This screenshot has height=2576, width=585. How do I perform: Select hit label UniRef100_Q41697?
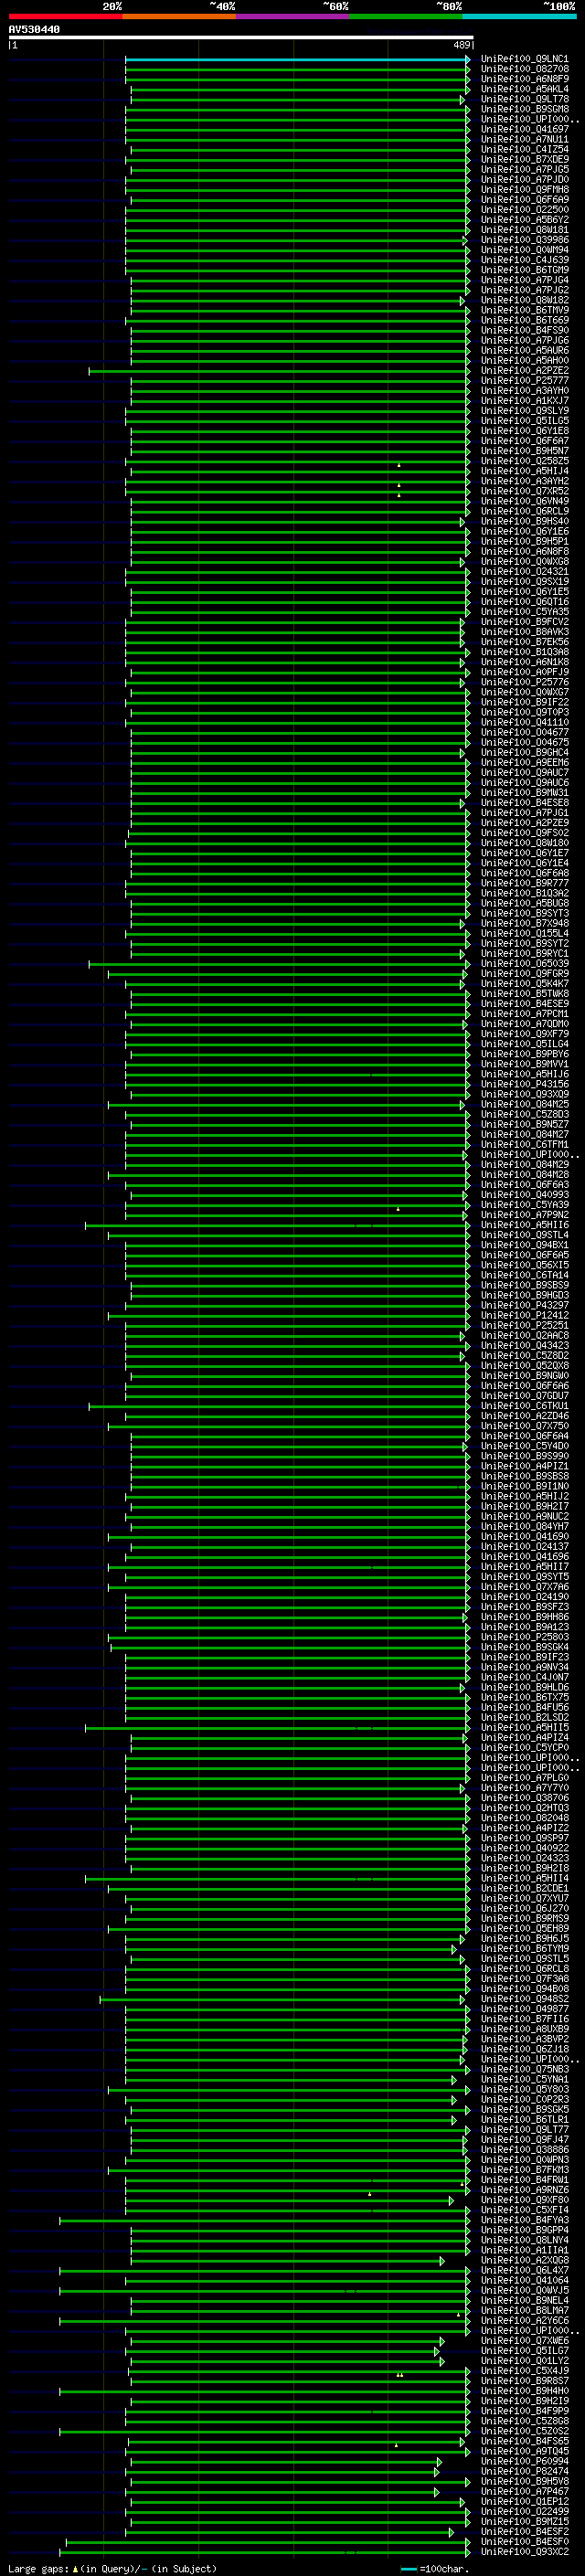[x=524, y=130]
